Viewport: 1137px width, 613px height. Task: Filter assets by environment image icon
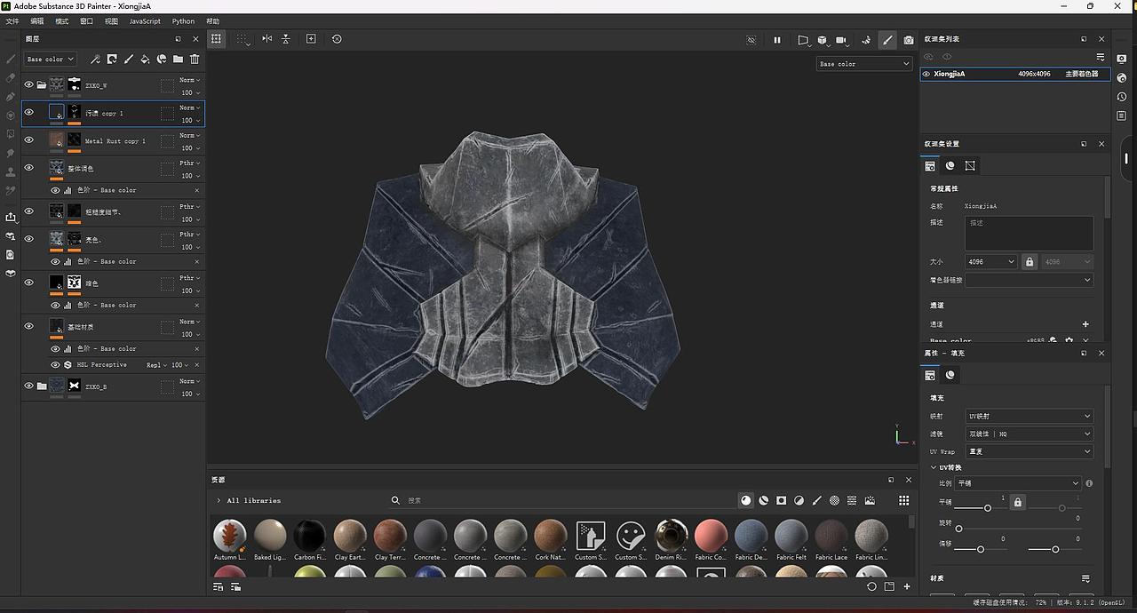[871, 501]
